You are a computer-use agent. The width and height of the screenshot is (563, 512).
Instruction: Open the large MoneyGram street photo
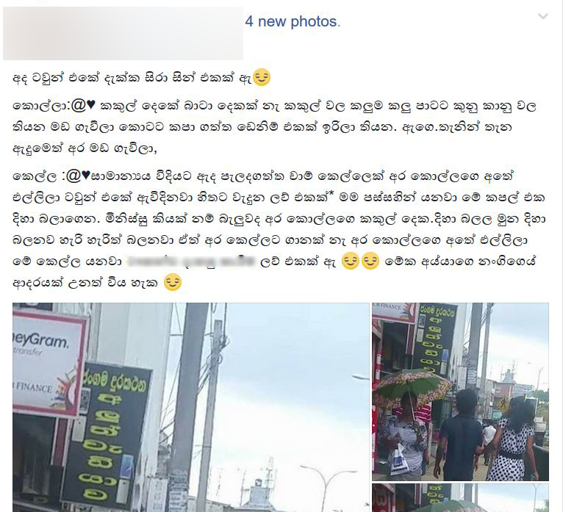[190, 407]
